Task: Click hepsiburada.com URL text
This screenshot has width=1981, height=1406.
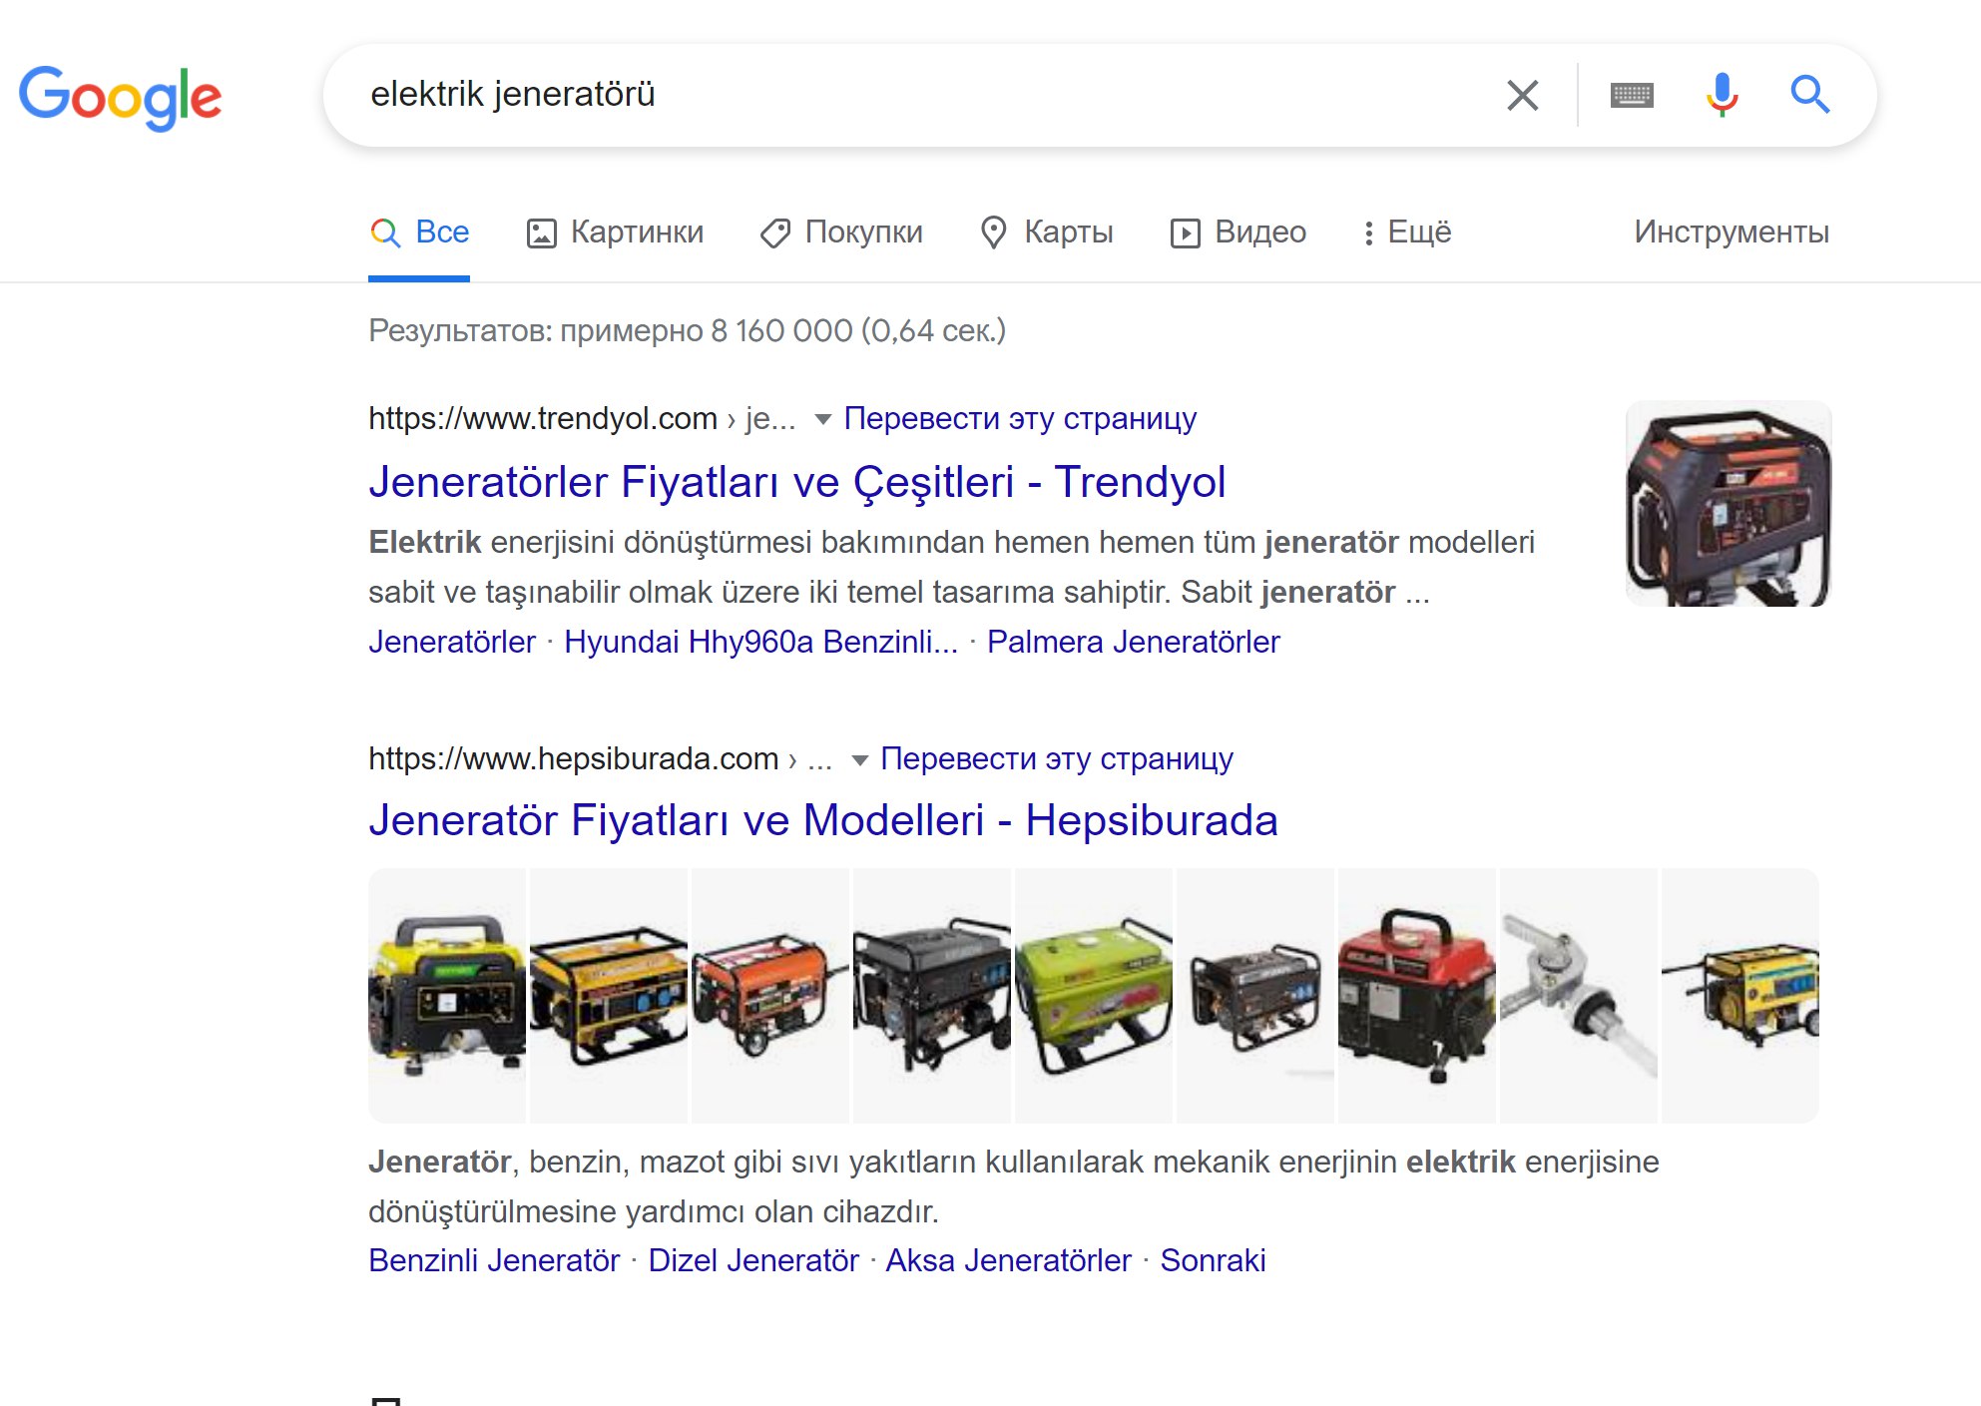Action: (x=573, y=758)
